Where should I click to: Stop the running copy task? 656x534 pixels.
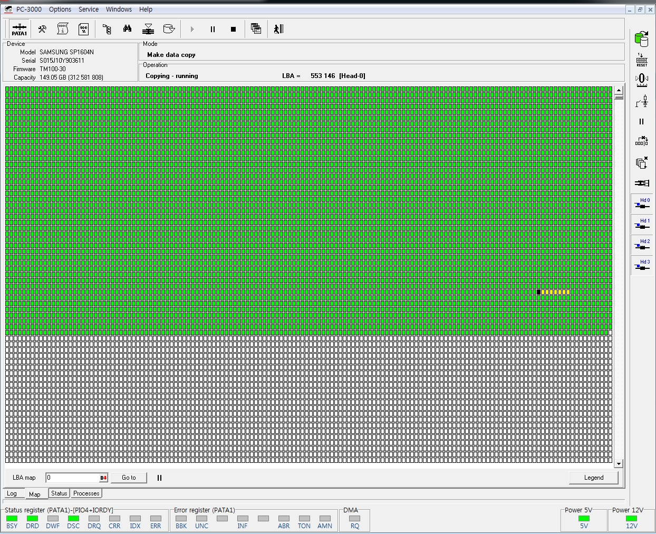pyautogui.click(x=233, y=29)
